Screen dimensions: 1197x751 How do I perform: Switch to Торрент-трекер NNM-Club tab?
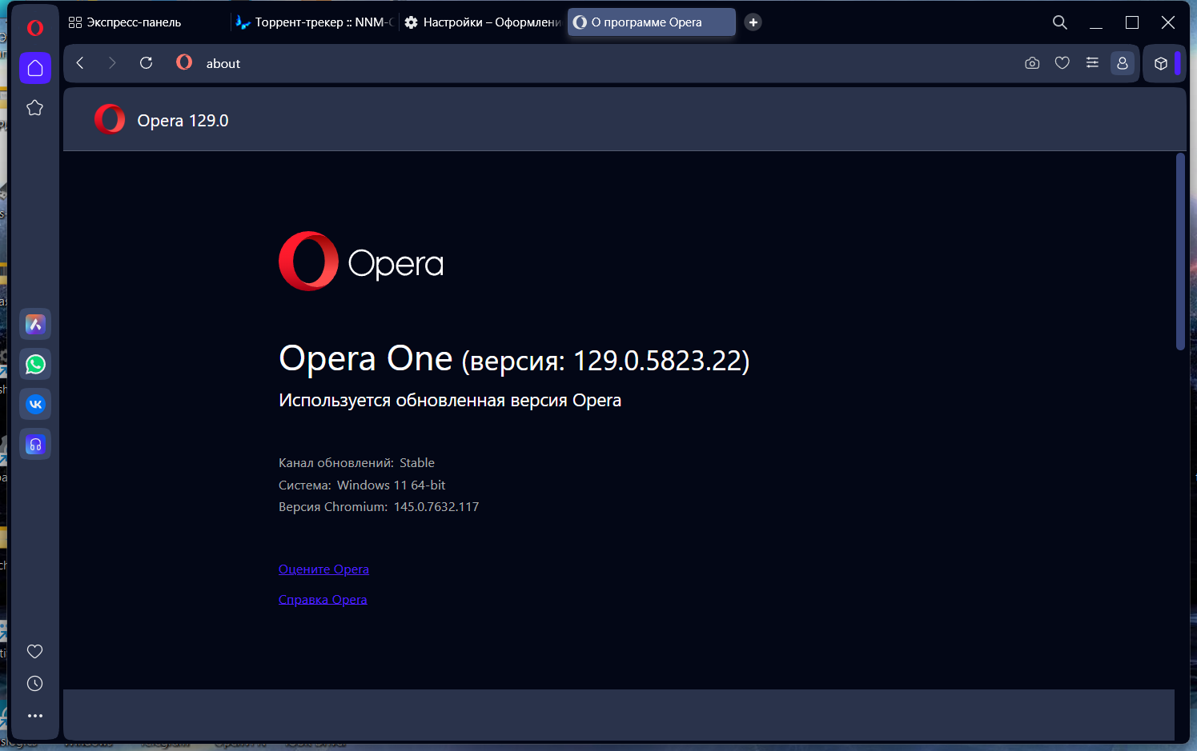(316, 22)
